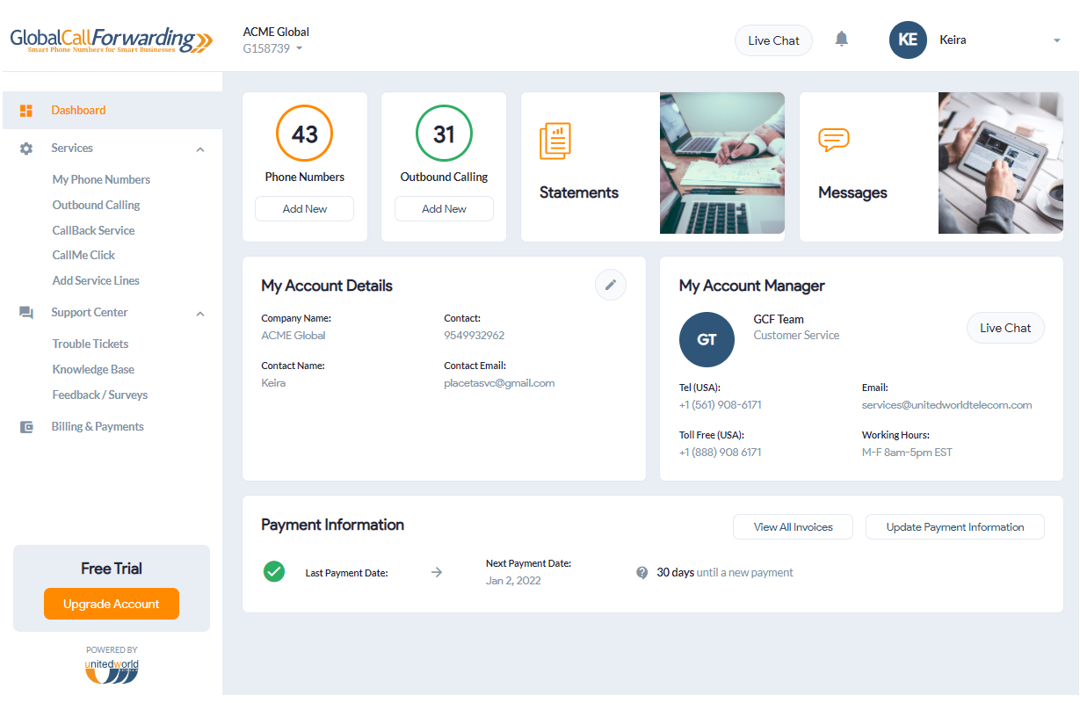Click the Messages card title
This screenshot has height=703, width=1080.
[852, 192]
